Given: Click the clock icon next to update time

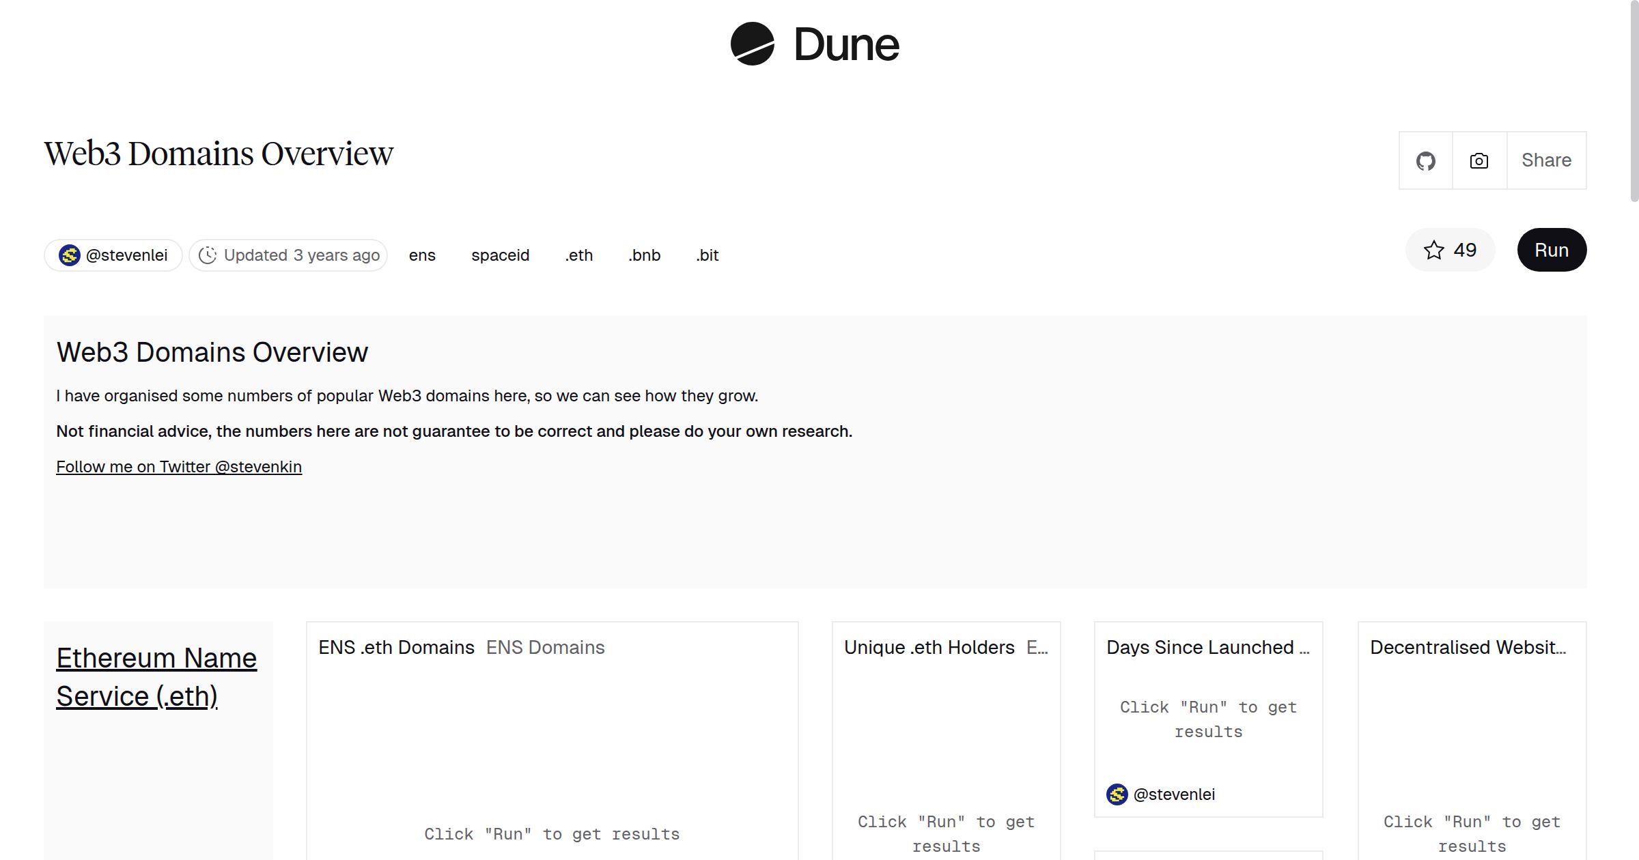Looking at the screenshot, I should pos(208,255).
